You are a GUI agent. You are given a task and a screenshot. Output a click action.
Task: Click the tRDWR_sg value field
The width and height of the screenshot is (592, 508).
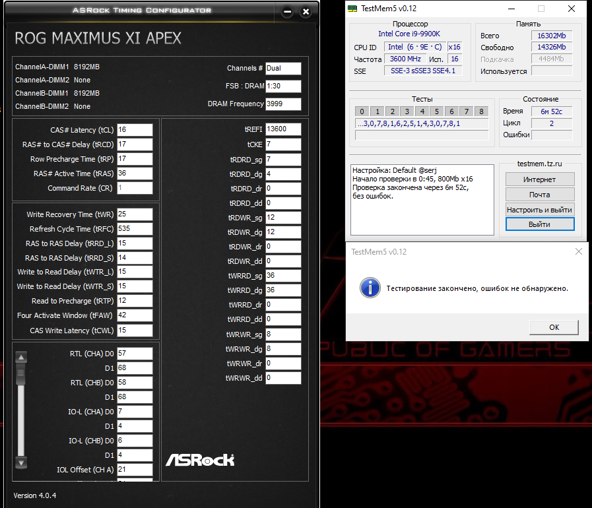tap(283, 218)
